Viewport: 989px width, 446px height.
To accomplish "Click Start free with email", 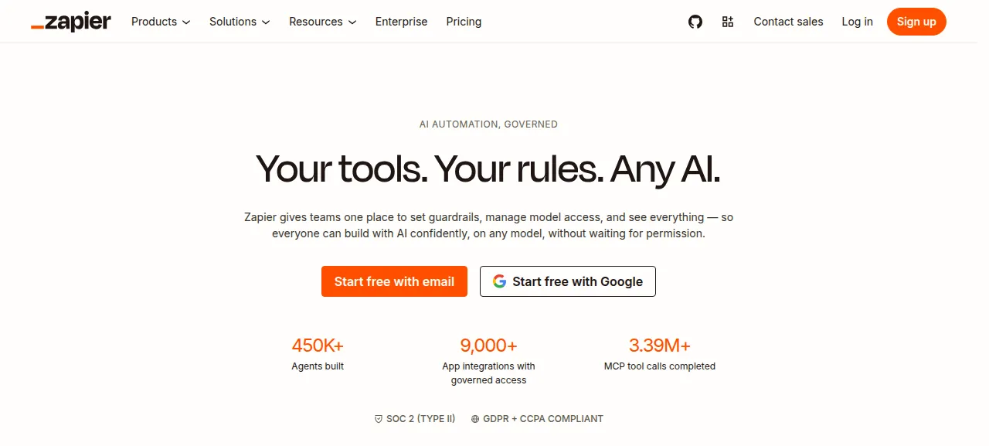I will (394, 281).
